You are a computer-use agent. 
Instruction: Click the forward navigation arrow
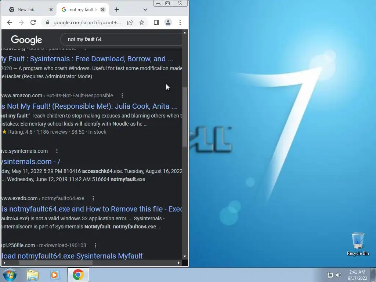coord(21,22)
